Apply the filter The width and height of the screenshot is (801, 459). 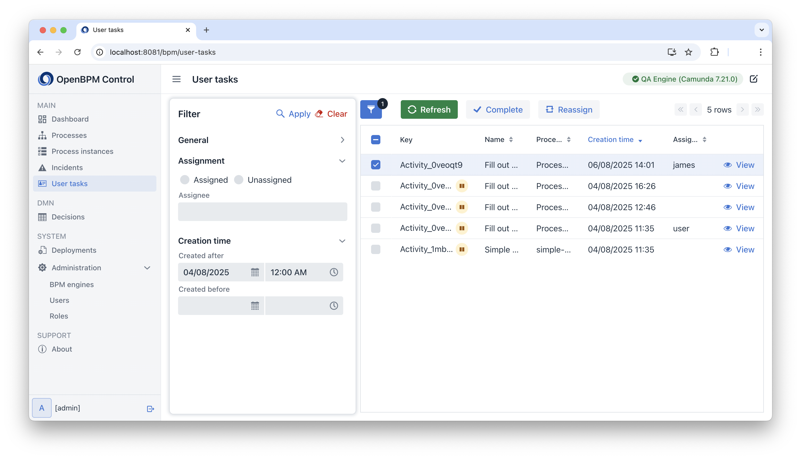pos(293,114)
